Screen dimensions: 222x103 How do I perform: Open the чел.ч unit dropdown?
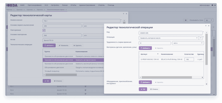[x=188, y=43]
